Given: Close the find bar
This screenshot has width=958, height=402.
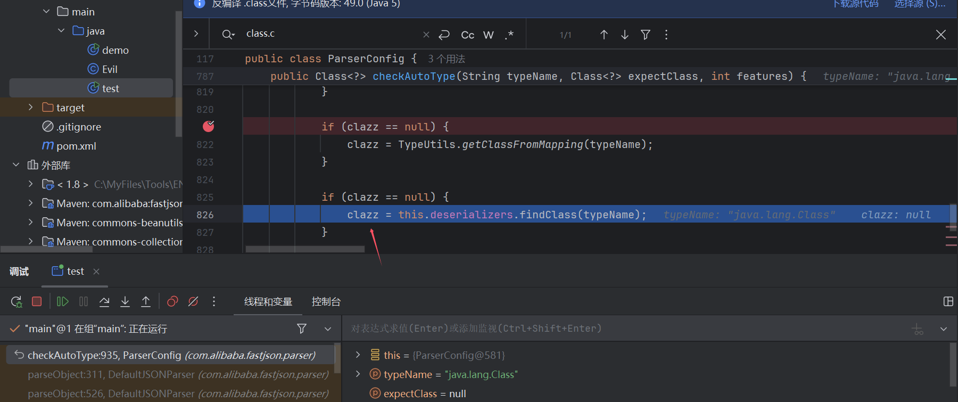Looking at the screenshot, I should point(941,35).
